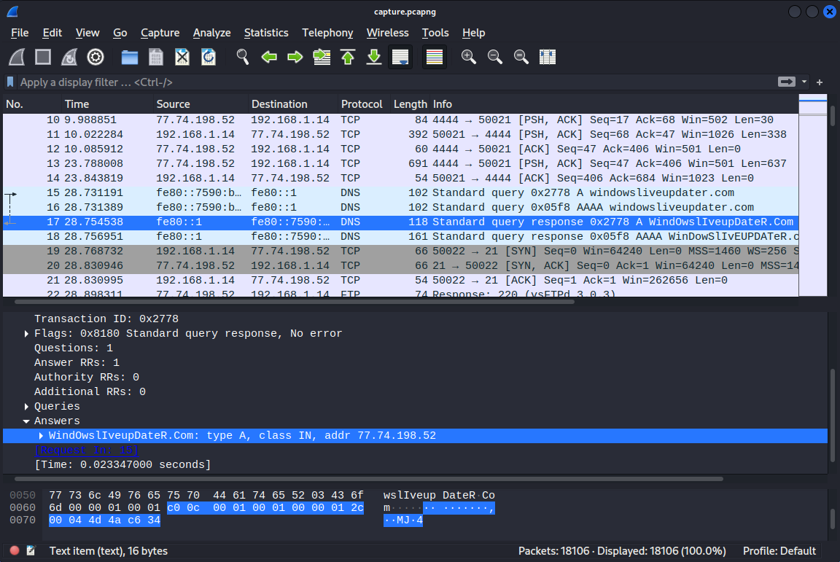Open the Telephony menu
Screen dimensions: 840x562
(x=327, y=33)
